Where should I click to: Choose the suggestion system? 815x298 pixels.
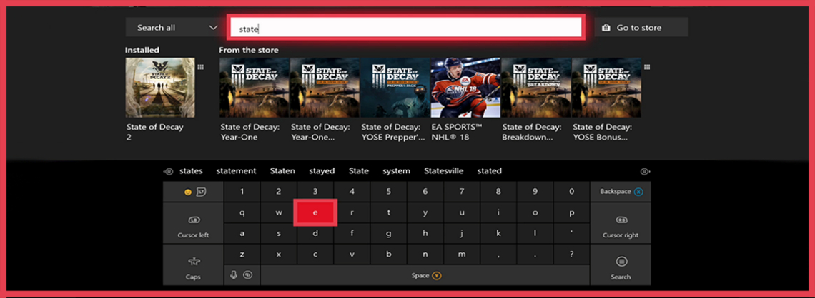[396, 170]
